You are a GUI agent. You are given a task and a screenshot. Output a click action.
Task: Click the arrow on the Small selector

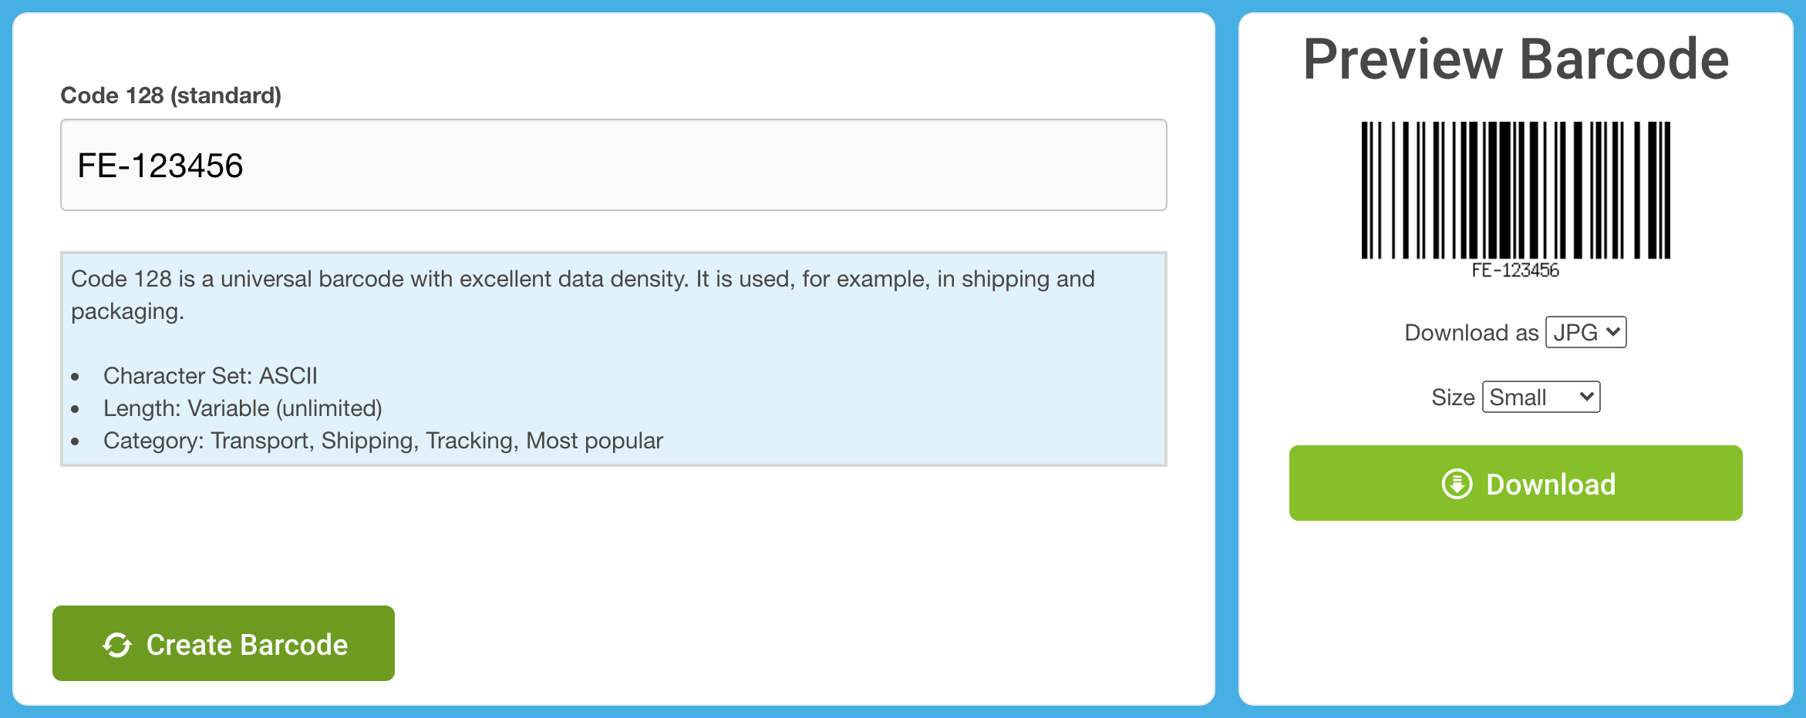[1586, 397]
